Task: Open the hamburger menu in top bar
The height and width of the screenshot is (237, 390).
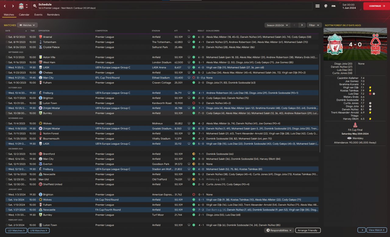Action: [317, 6]
